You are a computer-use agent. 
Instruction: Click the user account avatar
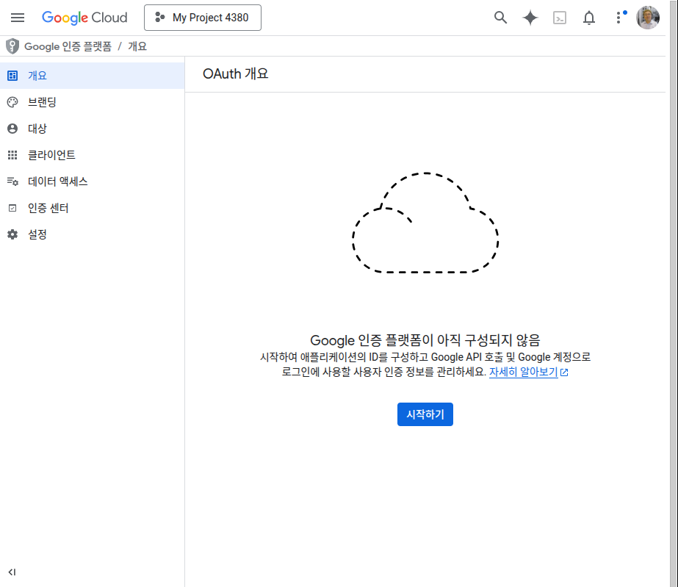[x=648, y=18]
